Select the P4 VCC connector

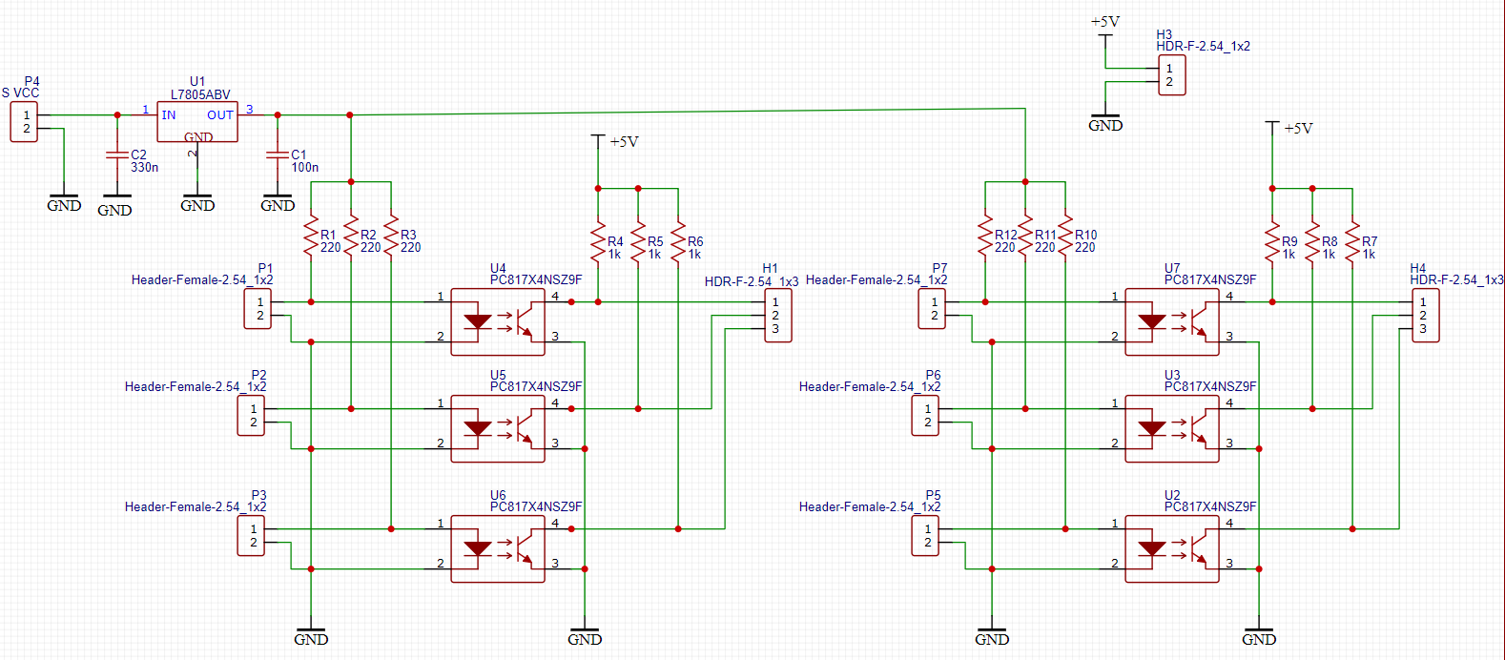24,122
